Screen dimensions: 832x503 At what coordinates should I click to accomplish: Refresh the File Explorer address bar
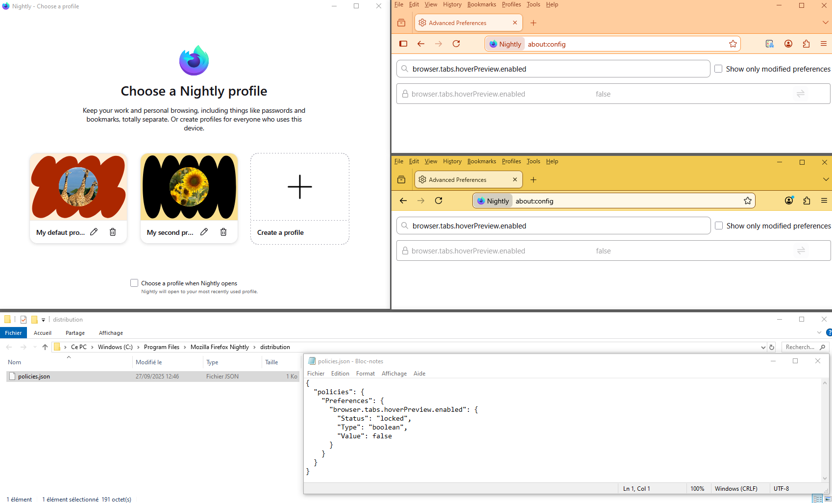[x=772, y=347]
